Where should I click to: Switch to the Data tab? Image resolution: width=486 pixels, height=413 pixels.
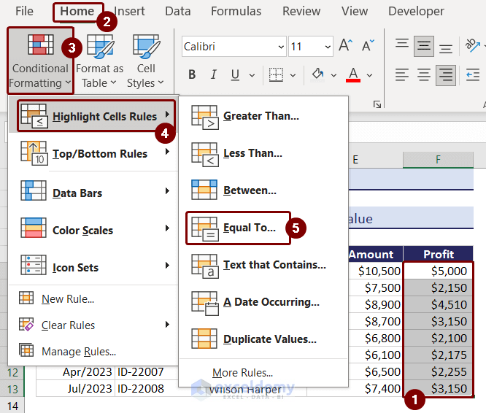click(177, 12)
